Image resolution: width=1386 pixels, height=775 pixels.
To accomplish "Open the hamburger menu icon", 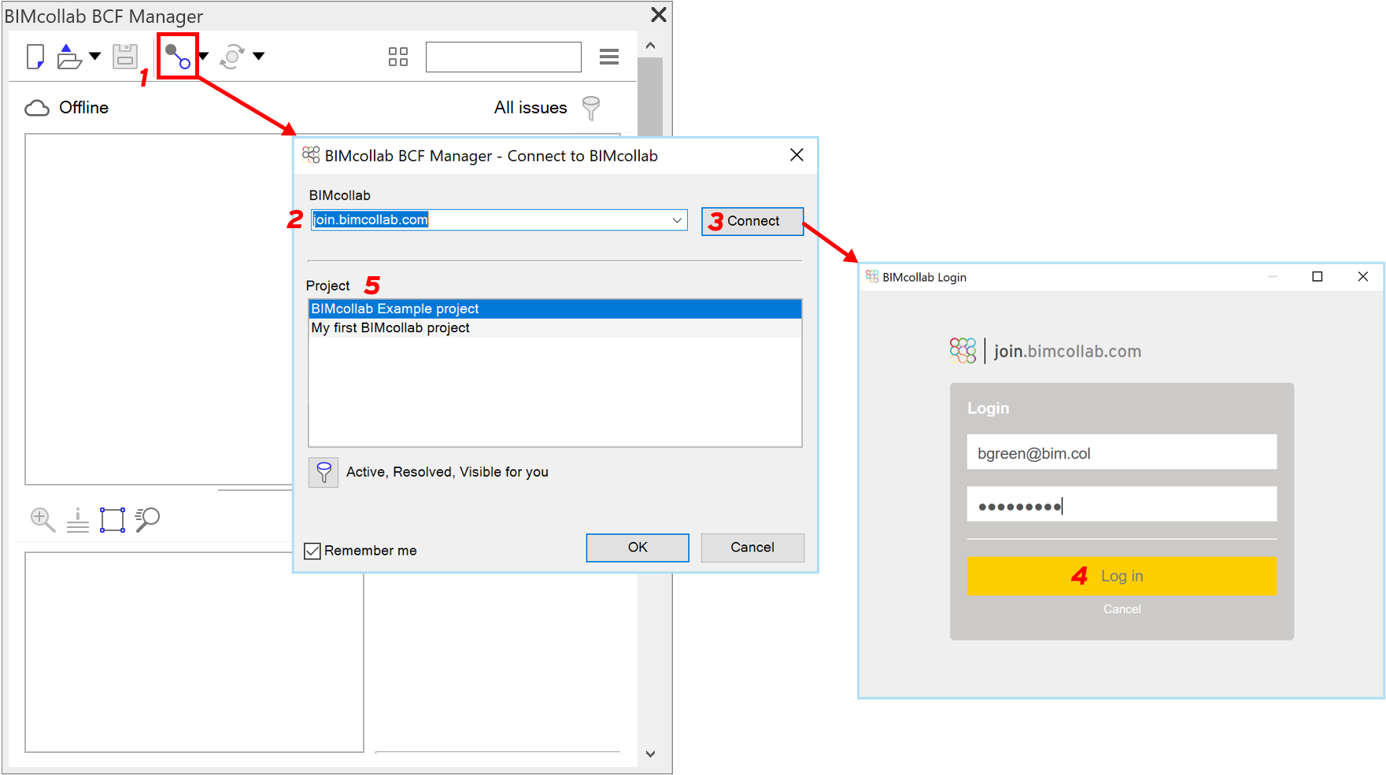I will tap(609, 57).
